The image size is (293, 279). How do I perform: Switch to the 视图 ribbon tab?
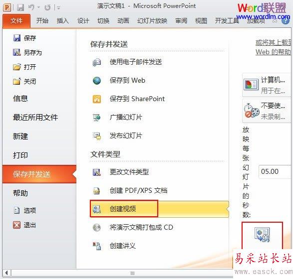point(201,20)
